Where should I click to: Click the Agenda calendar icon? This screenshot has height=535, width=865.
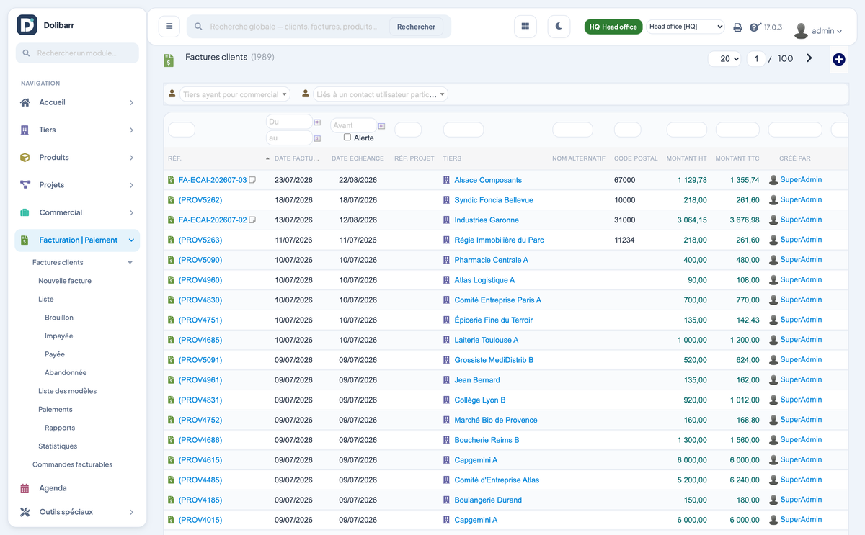coord(25,488)
